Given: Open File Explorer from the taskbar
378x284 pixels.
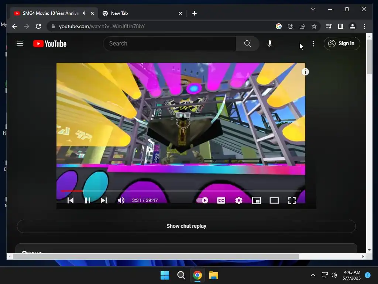Looking at the screenshot, I should click(x=214, y=275).
